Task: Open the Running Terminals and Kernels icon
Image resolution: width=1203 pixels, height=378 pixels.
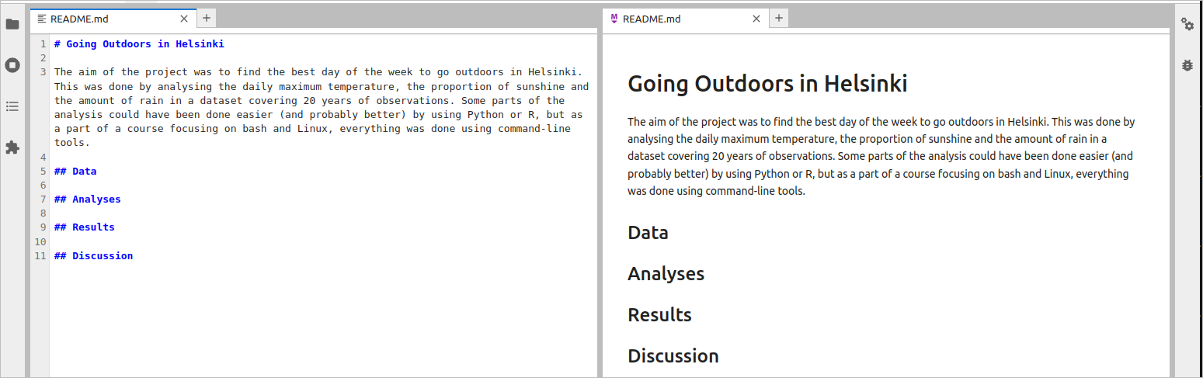Action: 12,65
